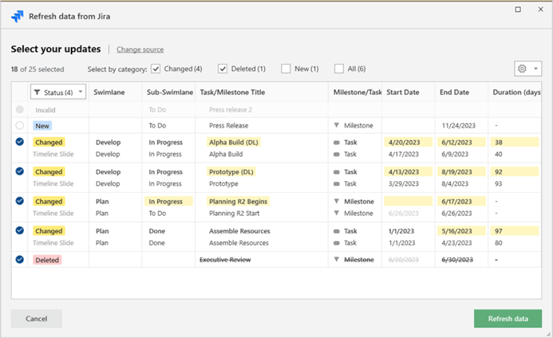Screen dimensions: 553x338
Task: Click the Cancel button
Action: (x=37, y=319)
